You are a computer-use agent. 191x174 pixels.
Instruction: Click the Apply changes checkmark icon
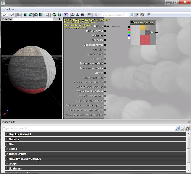(5, 15)
